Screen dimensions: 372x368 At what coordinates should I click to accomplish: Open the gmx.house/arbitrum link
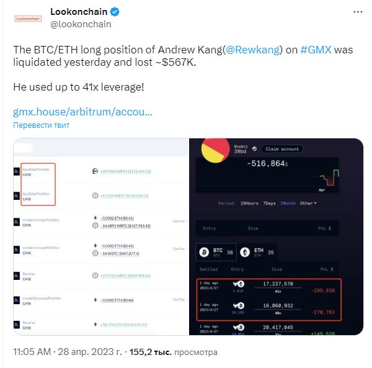click(82, 112)
